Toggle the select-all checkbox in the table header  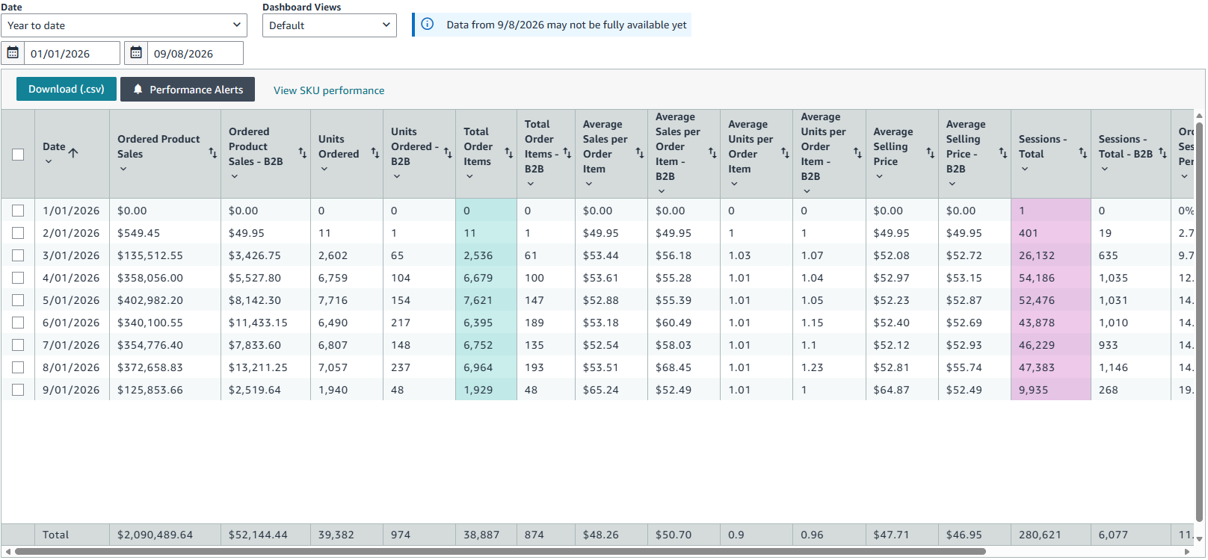click(18, 155)
